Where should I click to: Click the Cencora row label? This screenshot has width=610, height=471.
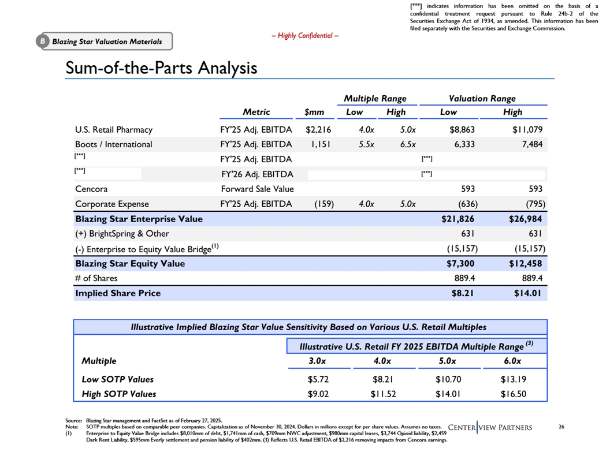click(91, 189)
